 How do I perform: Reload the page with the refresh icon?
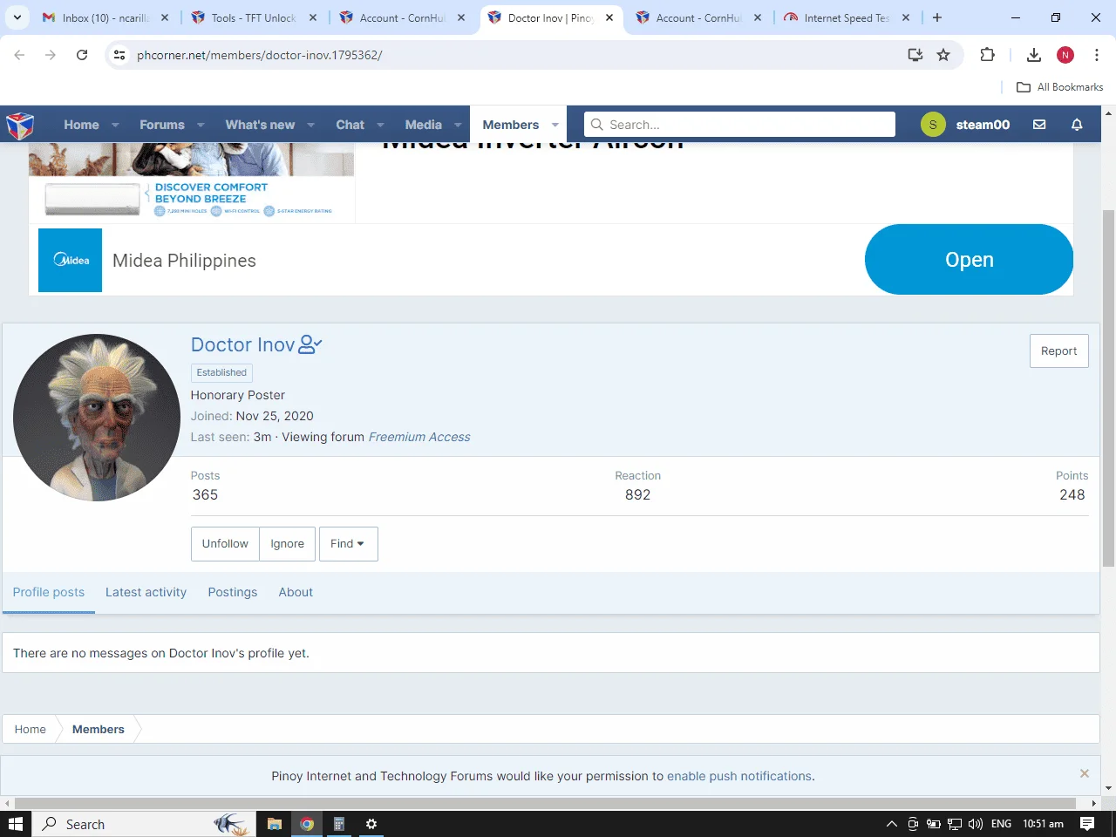point(82,55)
